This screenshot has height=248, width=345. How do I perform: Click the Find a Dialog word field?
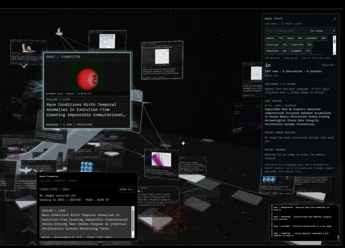click(286, 31)
